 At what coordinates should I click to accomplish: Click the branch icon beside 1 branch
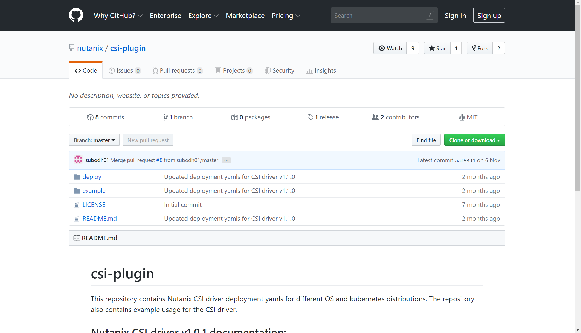[x=165, y=117]
